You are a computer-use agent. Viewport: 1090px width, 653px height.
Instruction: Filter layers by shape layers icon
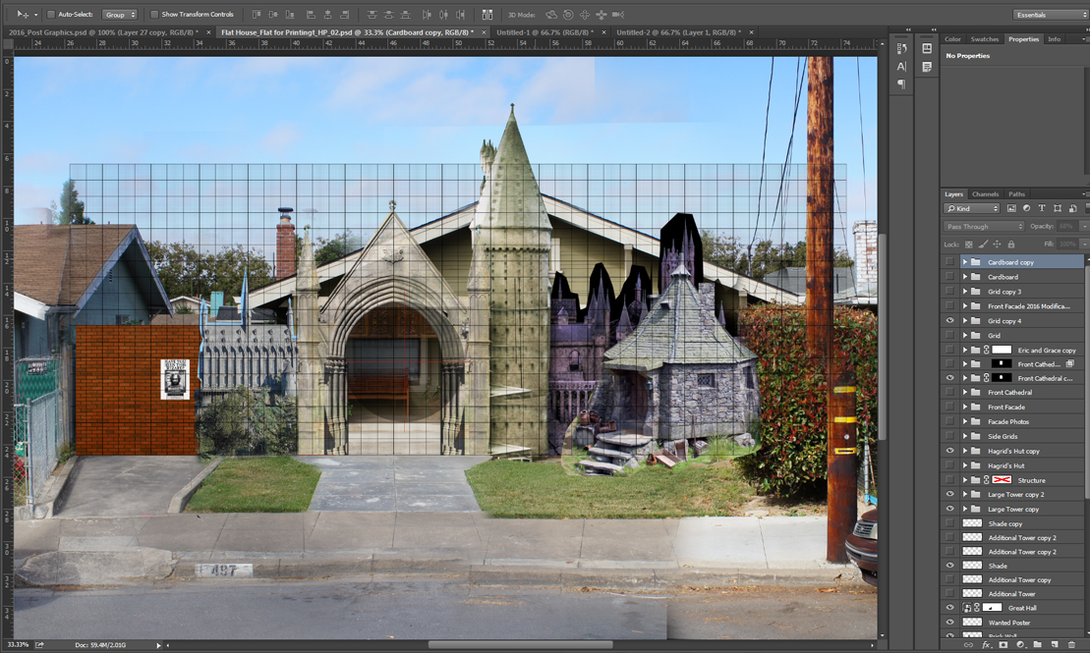1058,208
